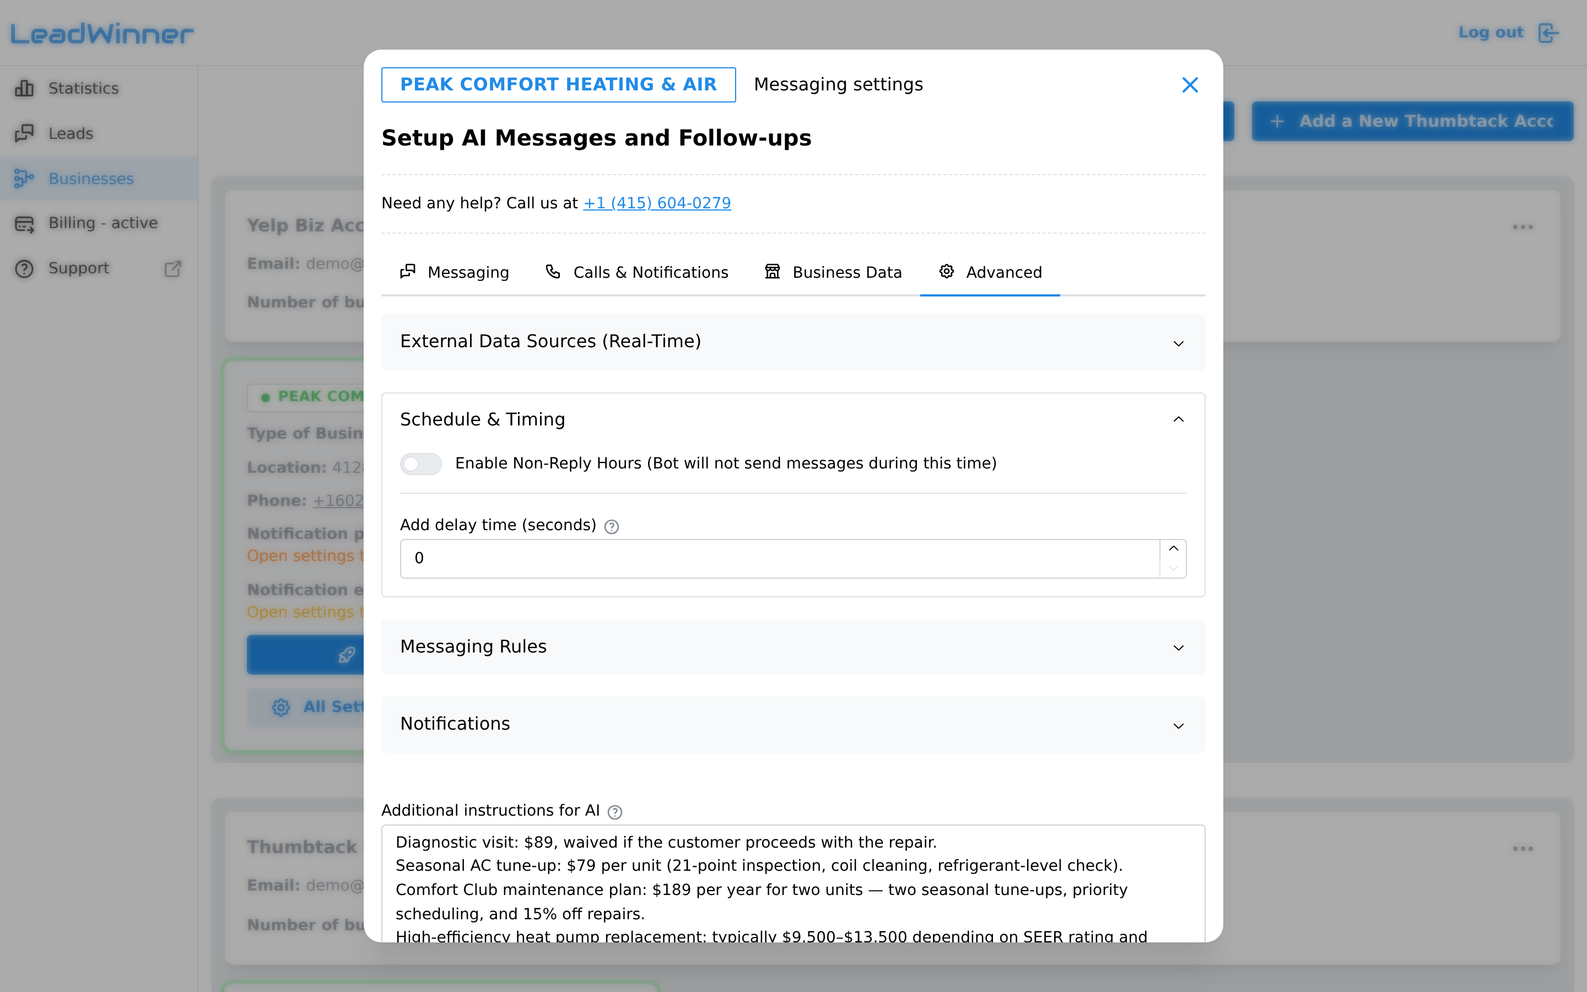Open the Statistics bar chart icon
The image size is (1587, 992).
[x=24, y=88]
